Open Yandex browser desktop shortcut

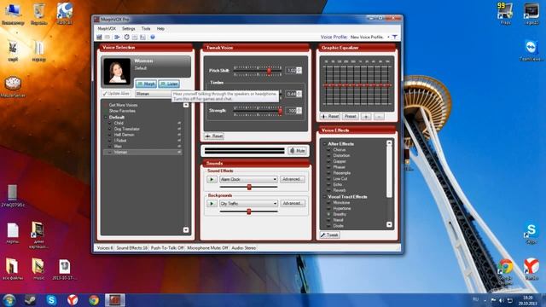click(531, 269)
